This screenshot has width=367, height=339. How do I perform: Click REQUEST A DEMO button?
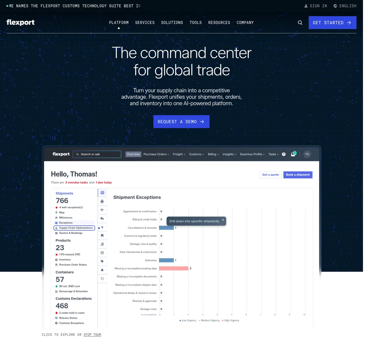[181, 122]
